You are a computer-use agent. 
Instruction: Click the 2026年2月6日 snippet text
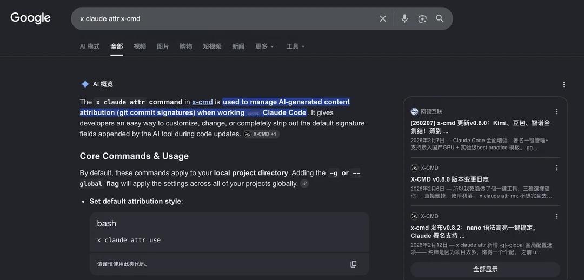482,192
